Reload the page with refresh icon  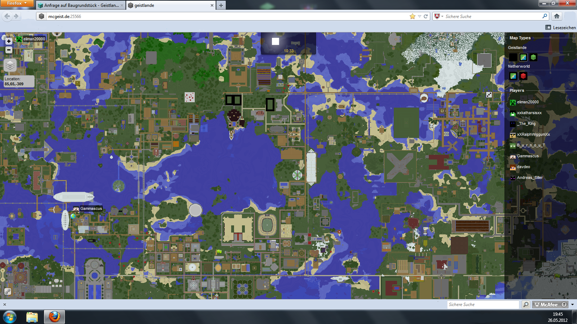coord(426,16)
